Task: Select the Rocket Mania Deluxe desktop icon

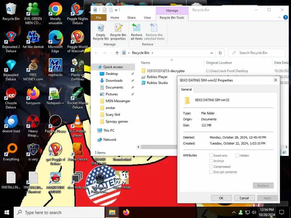Action: pos(78,98)
